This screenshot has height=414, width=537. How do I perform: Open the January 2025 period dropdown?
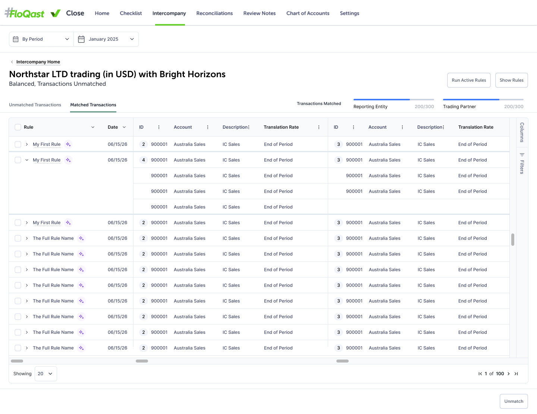(106, 39)
